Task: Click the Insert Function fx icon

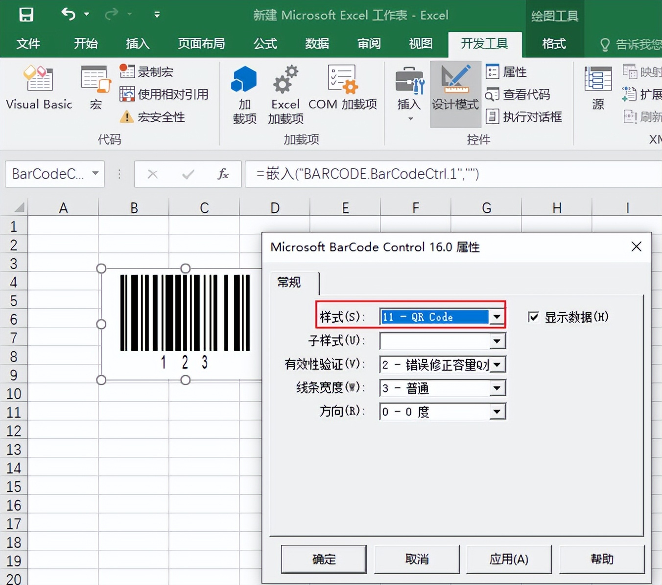Action: [223, 174]
